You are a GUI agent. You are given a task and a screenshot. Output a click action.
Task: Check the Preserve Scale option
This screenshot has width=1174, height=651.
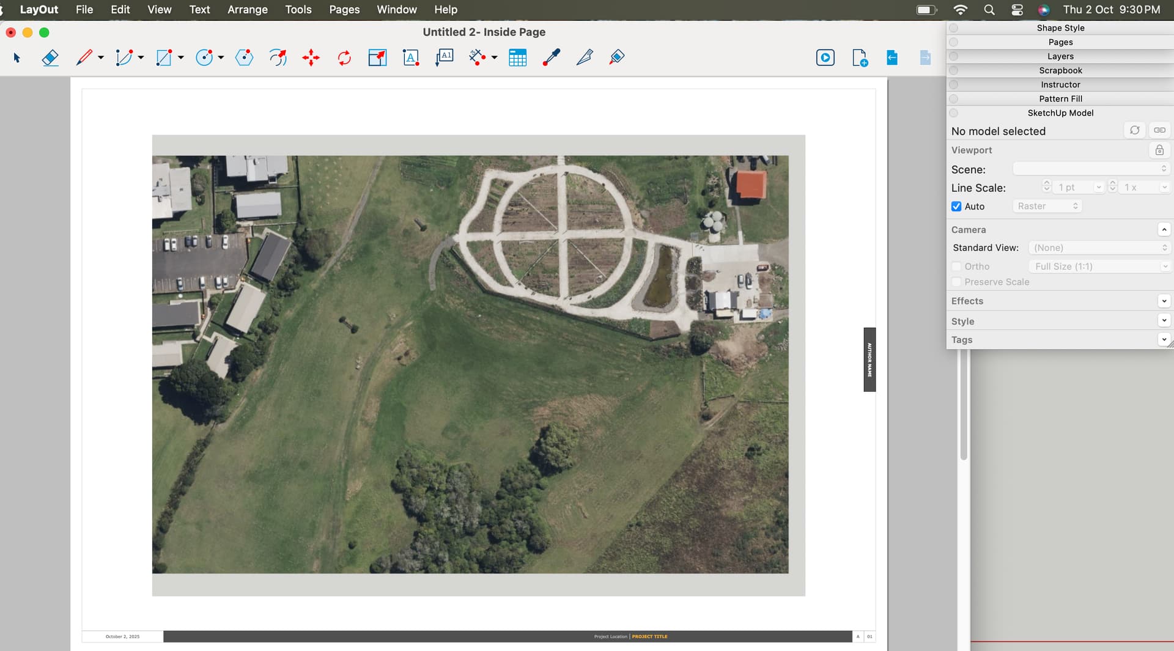(957, 282)
